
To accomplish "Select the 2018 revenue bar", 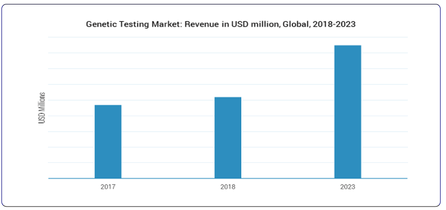I will click(227, 138).
